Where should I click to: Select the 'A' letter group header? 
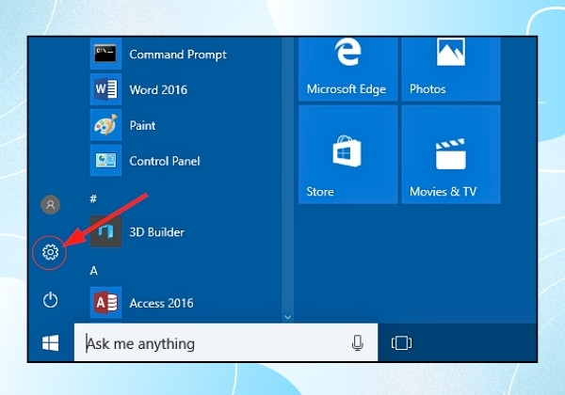[x=93, y=271]
